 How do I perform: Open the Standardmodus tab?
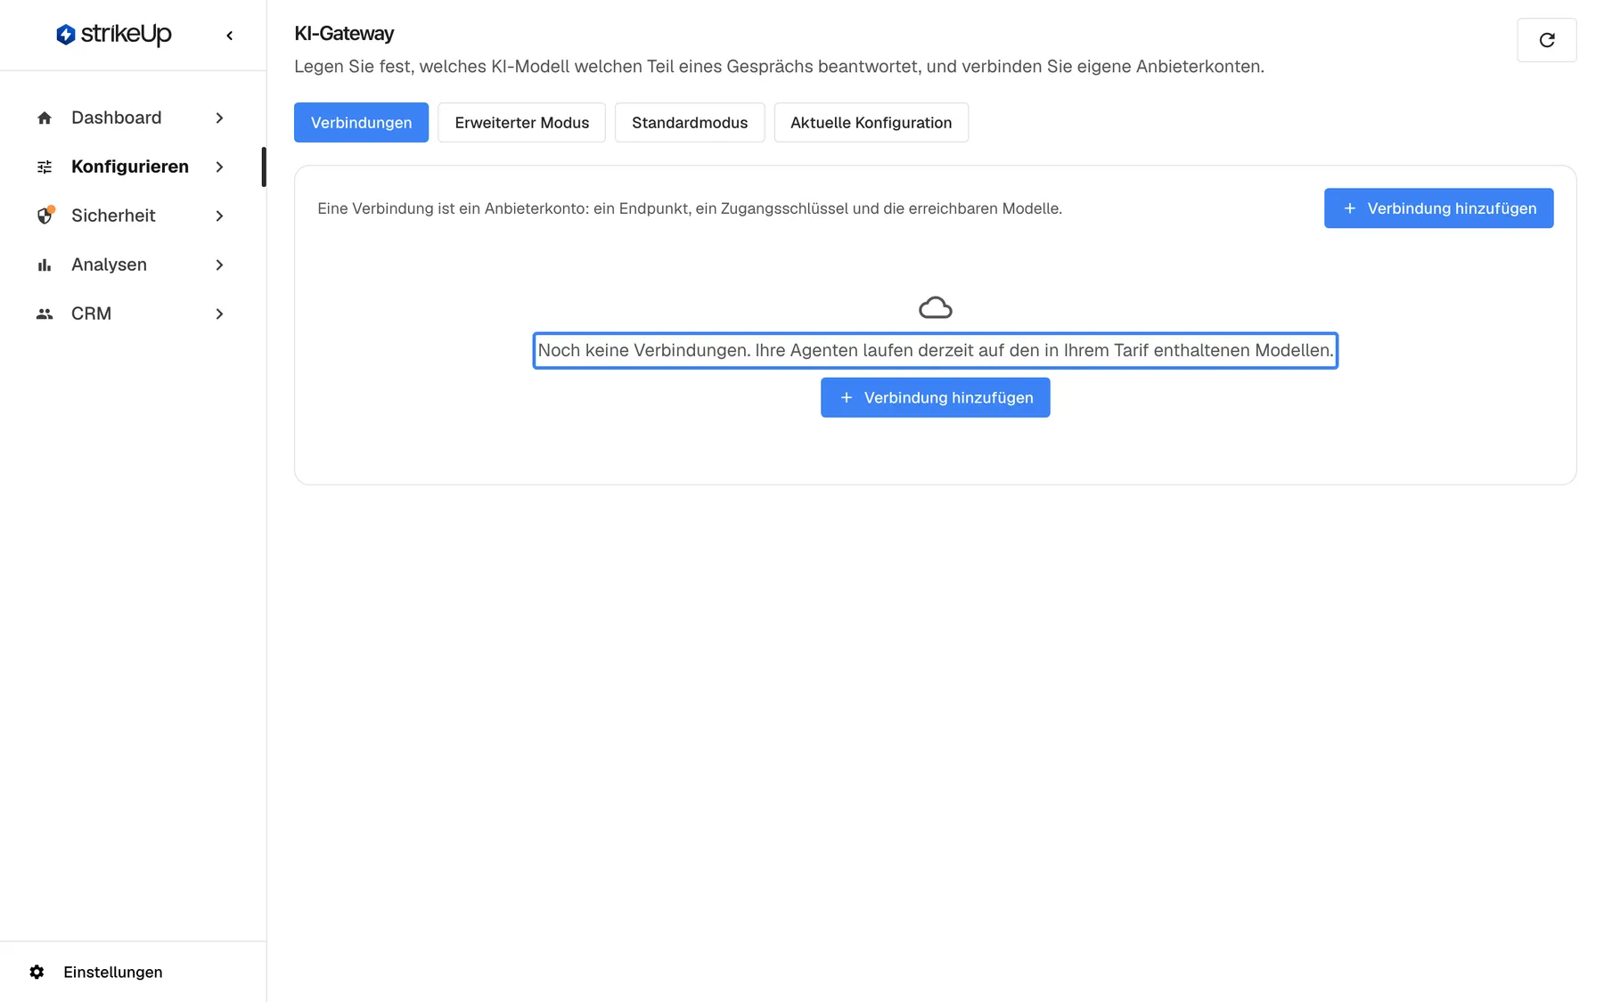click(x=690, y=123)
